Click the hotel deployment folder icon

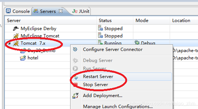click(x=23, y=58)
